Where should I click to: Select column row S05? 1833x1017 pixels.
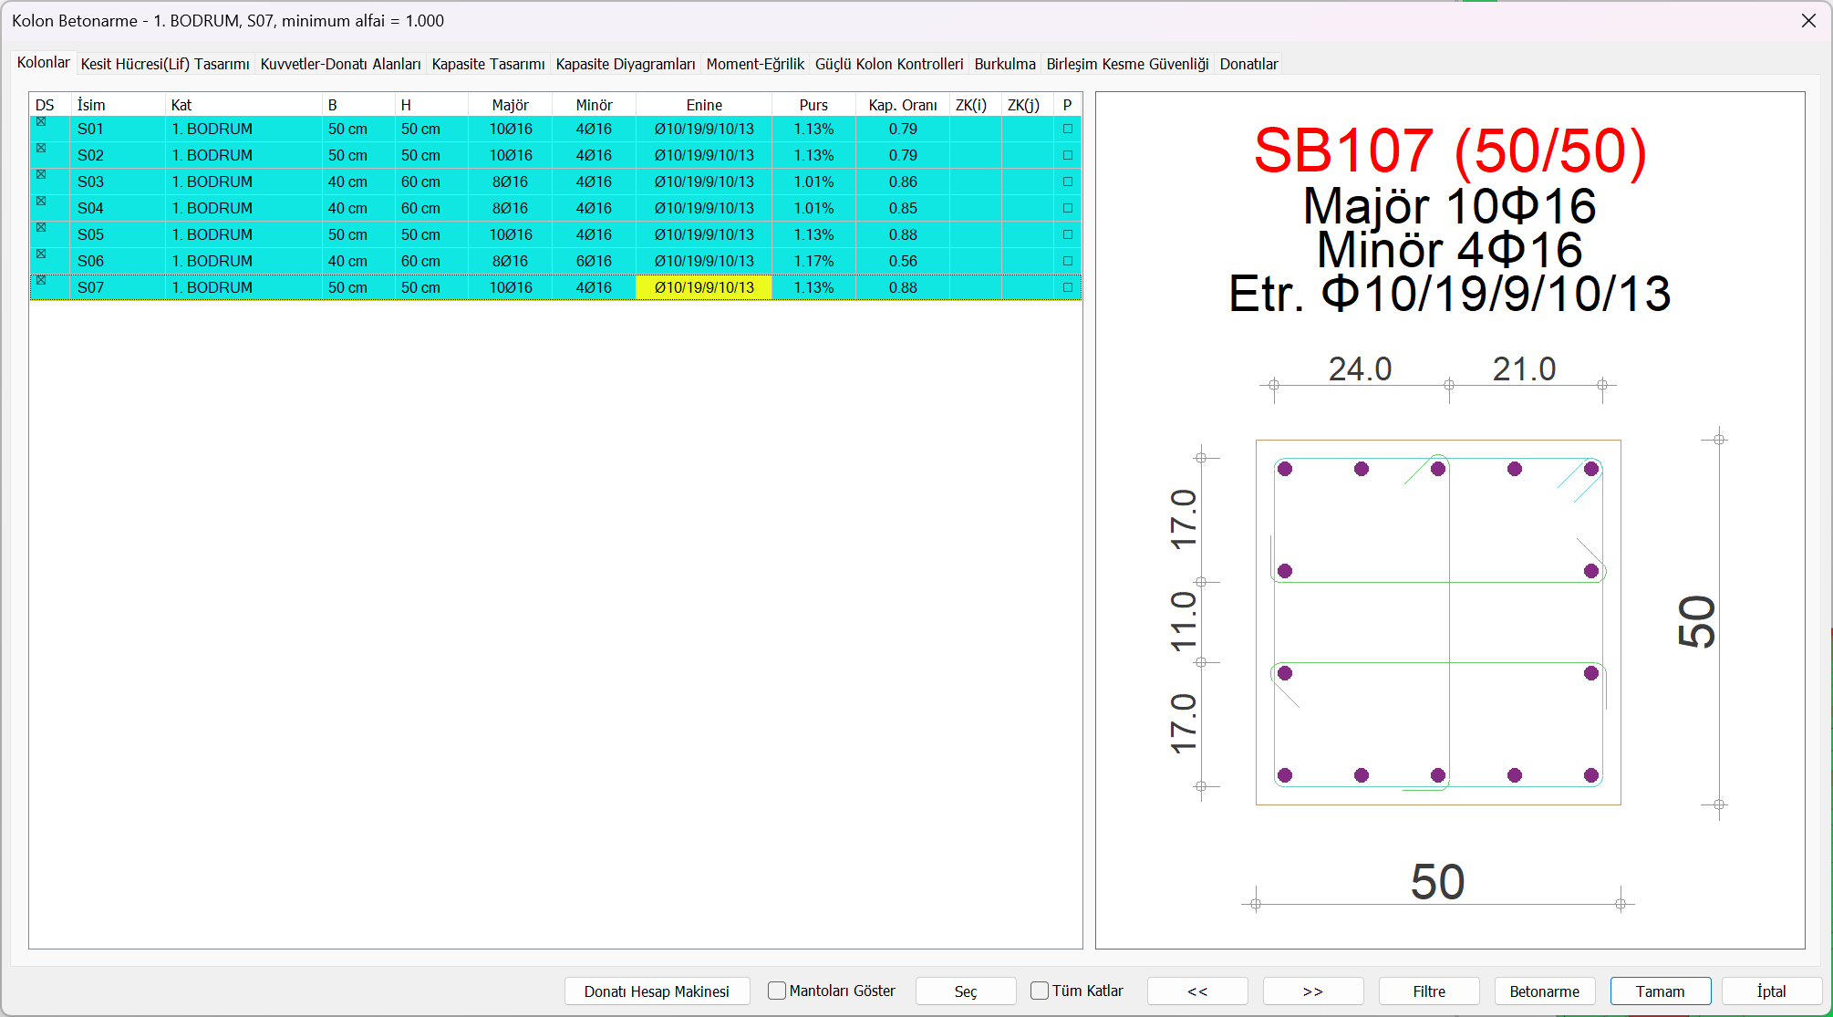555,234
